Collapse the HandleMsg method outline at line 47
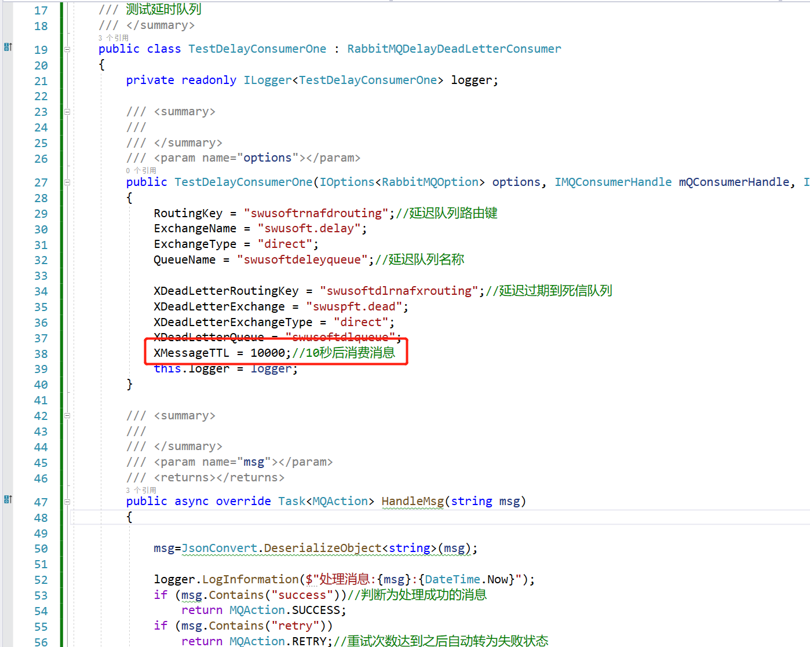Screen dimensions: 810x647 (67, 502)
